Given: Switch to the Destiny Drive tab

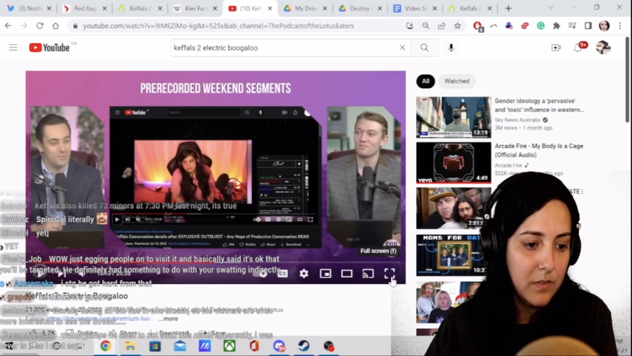Looking at the screenshot, I should [x=361, y=9].
